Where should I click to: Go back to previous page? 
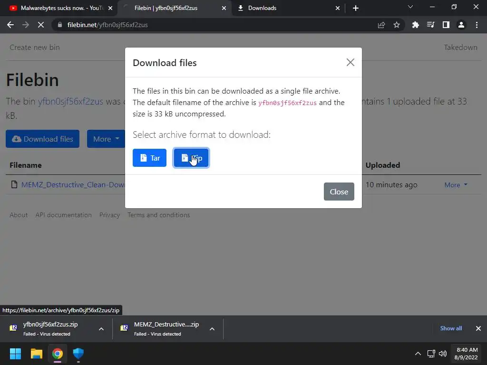coord(10,25)
